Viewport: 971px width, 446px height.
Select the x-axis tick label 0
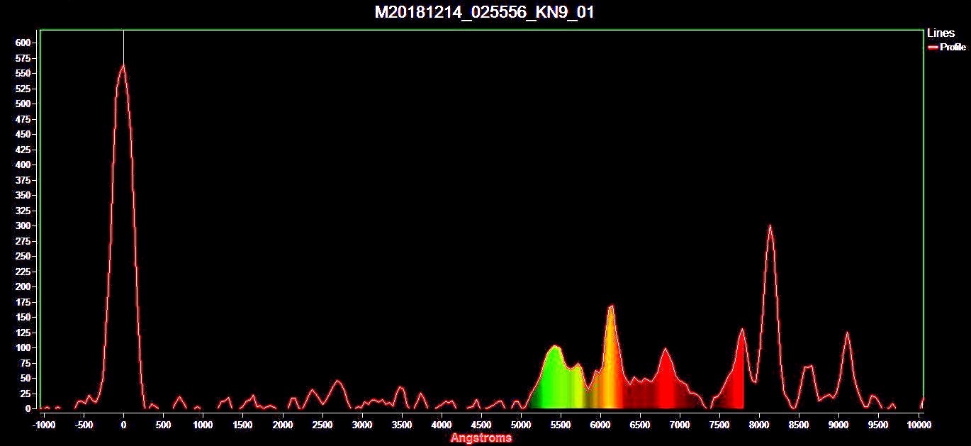123,425
